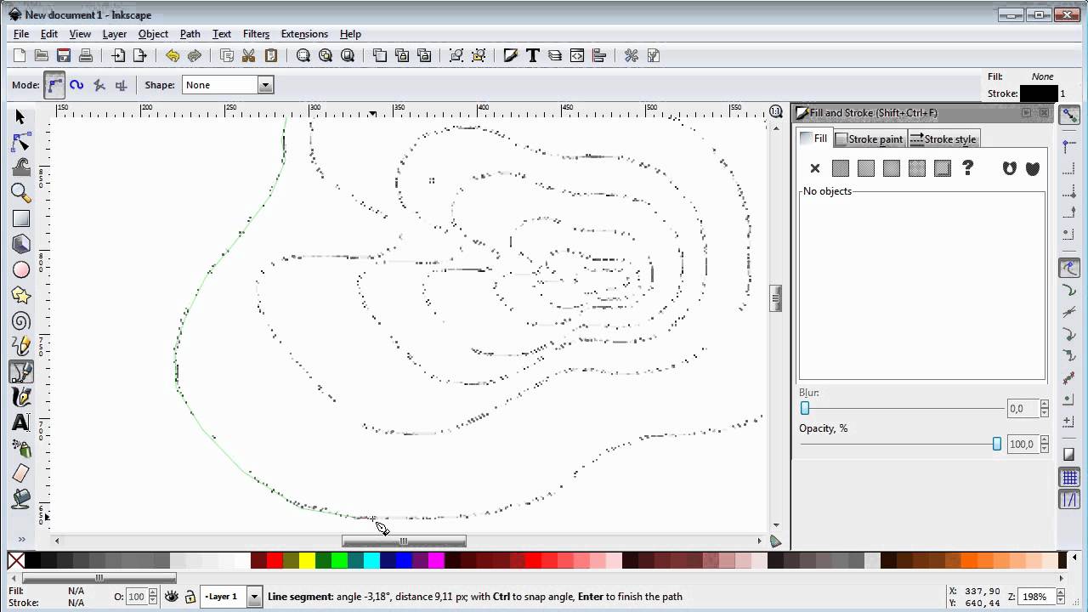Click the Print document icon
The image size is (1088, 612).
86,56
